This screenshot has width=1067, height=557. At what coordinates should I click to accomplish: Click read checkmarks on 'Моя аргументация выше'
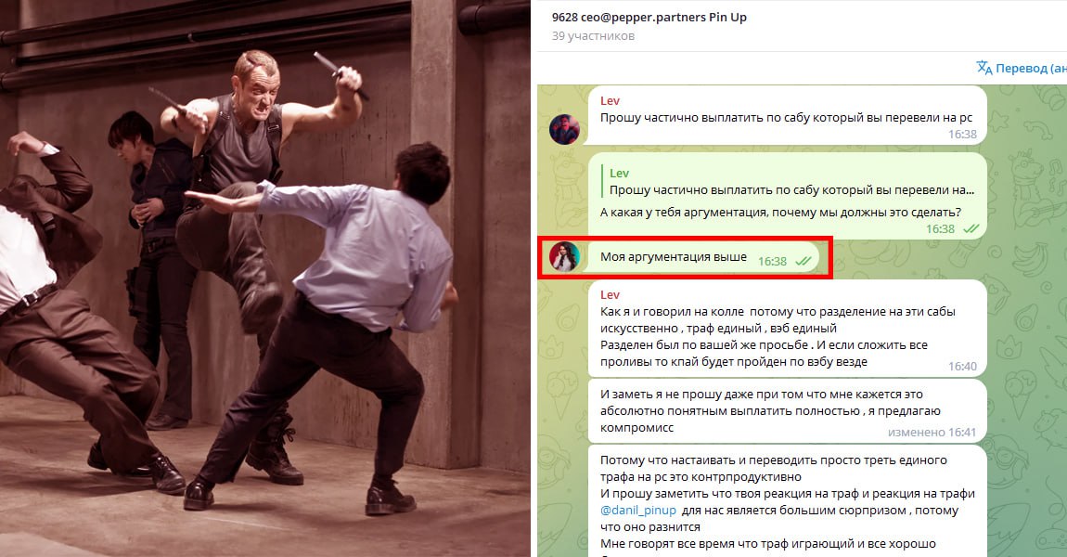803,262
